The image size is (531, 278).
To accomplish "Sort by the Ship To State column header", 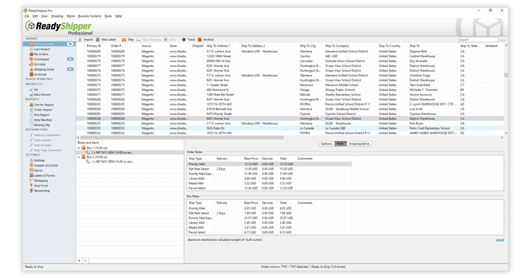I will 468,46.
